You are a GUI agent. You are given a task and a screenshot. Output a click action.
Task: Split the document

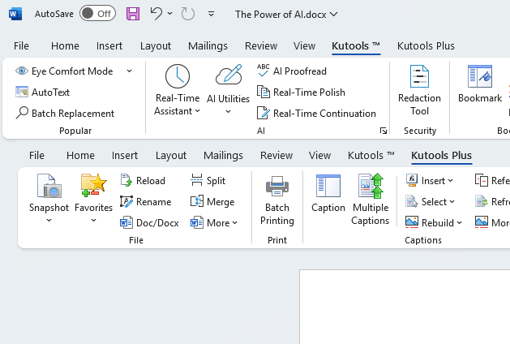[208, 181]
